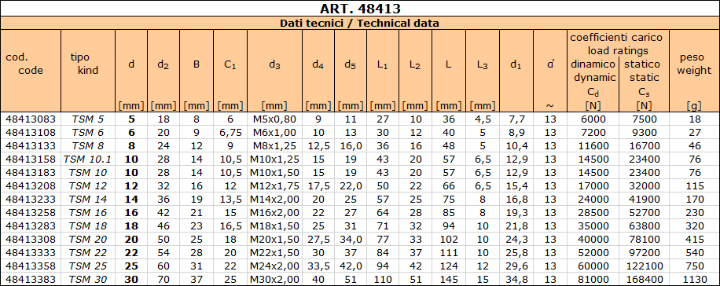Click code 48413133
Screen dimensions: 720x286
(x=31, y=146)
